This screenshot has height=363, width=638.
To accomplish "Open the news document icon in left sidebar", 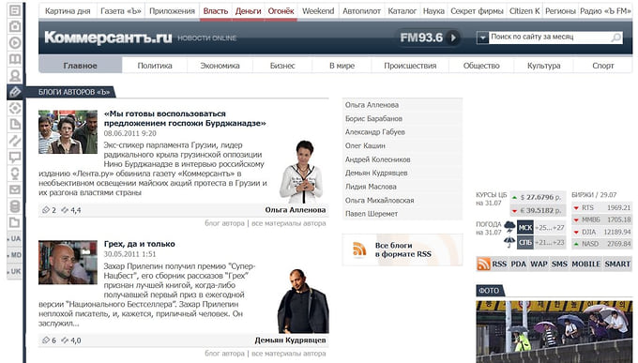I will [x=15, y=9].
